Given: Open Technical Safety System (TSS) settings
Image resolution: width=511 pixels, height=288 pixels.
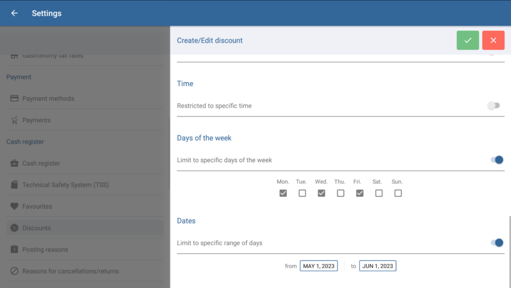Looking at the screenshot, I should tap(65, 185).
